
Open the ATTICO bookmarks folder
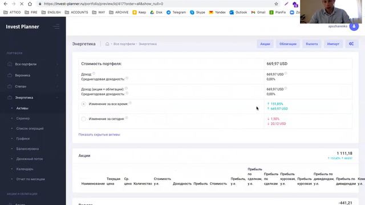[x=13, y=13]
